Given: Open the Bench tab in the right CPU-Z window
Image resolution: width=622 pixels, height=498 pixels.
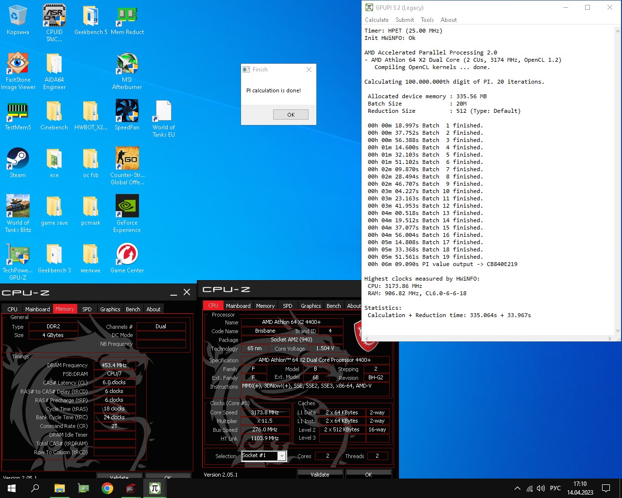Looking at the screenshot, I should click(334, 306).
